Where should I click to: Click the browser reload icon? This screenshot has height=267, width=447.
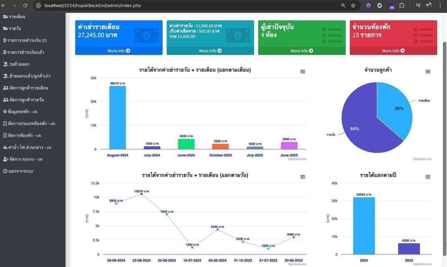pyautogui.click(x=25, y=5)
